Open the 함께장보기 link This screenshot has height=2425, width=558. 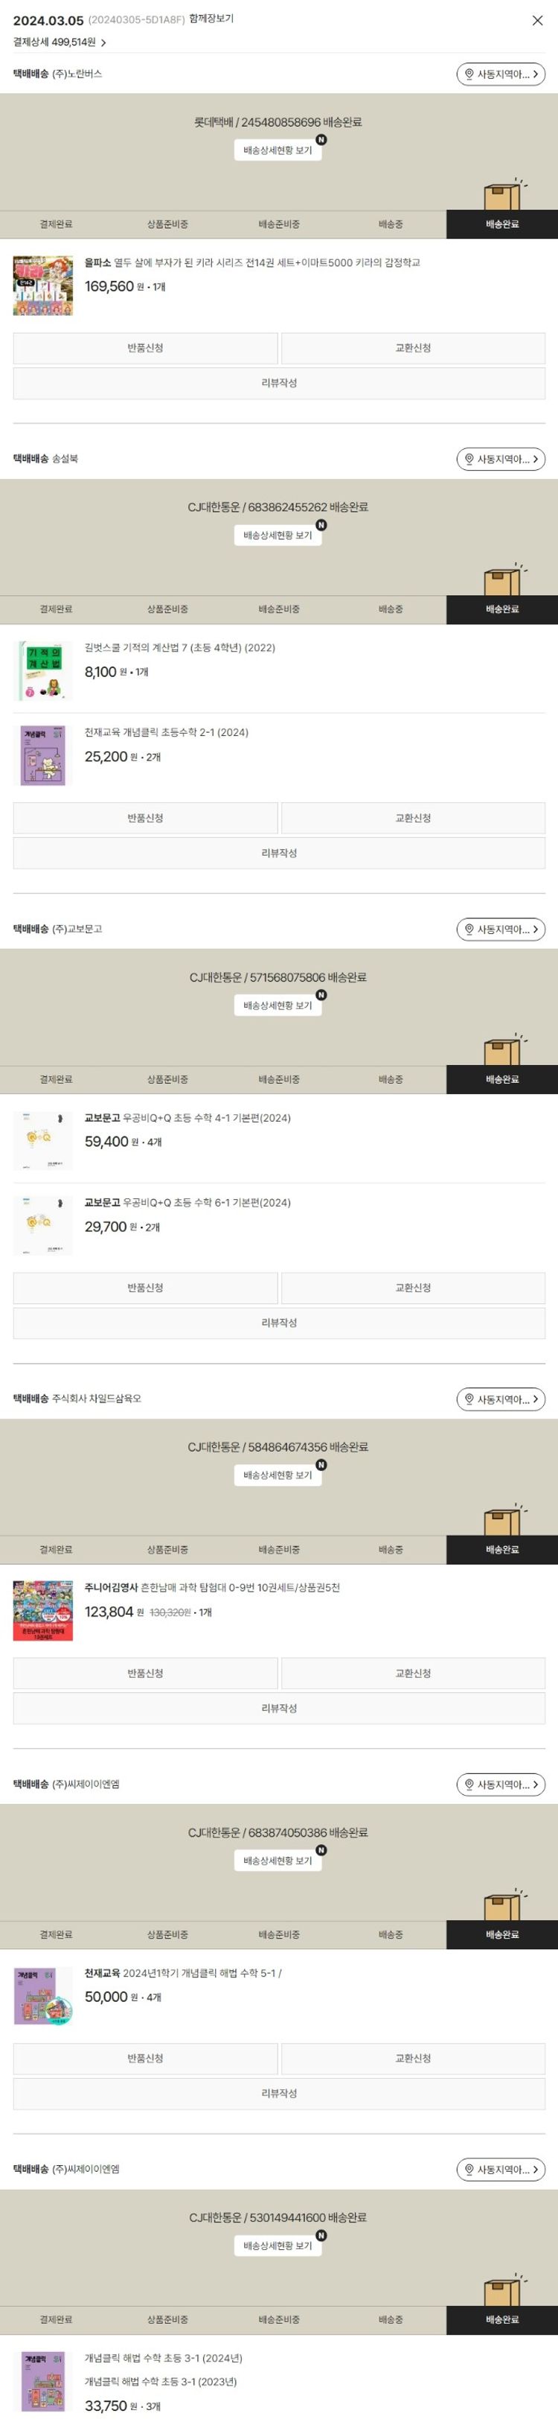click(x=212, y=19)
